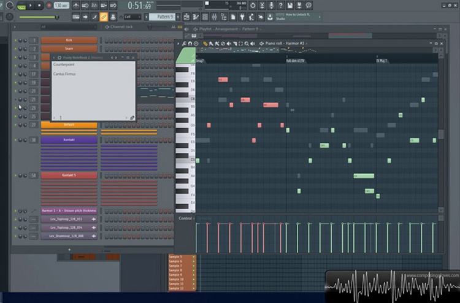Click the Channel rack title label
Screen dimensions: 460x303
tap(123, 27)
